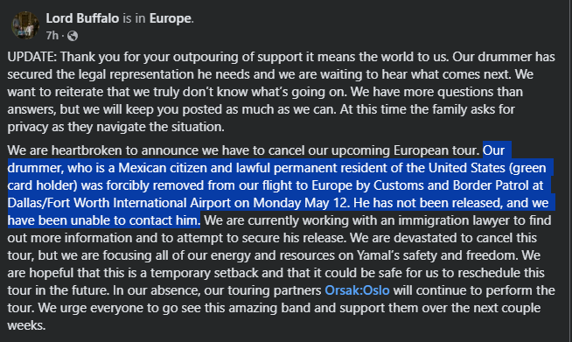572x342 pixels.
Task: Open the Europe location link
Action: tap(170, 18)
